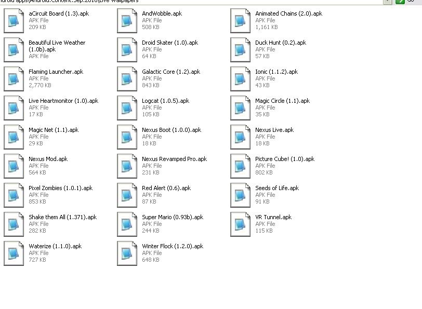Select the Magic Net (1.1).apk file icon
The height and width of the screenshot is (309, 422).
tap(14, 137)
